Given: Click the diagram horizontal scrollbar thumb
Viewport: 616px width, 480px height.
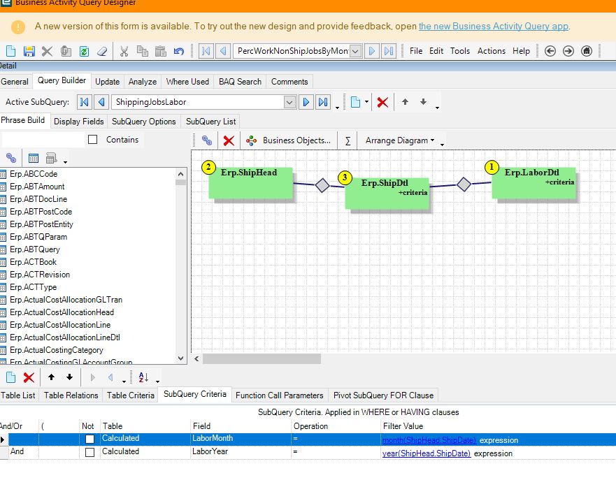Looking at the screenshot, I should click(x=262, y=358).
